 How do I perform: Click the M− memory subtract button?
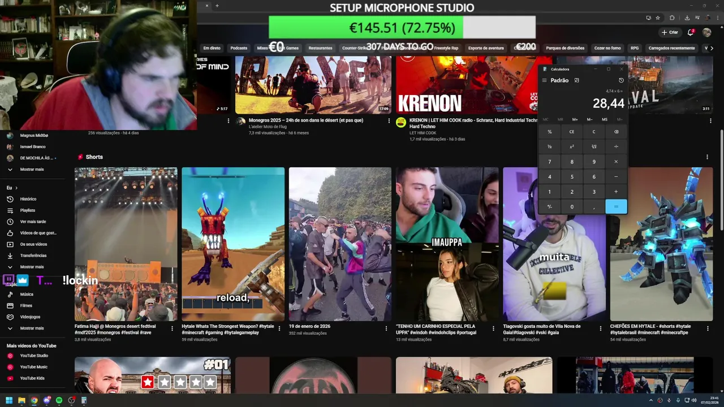pos(589,119)
